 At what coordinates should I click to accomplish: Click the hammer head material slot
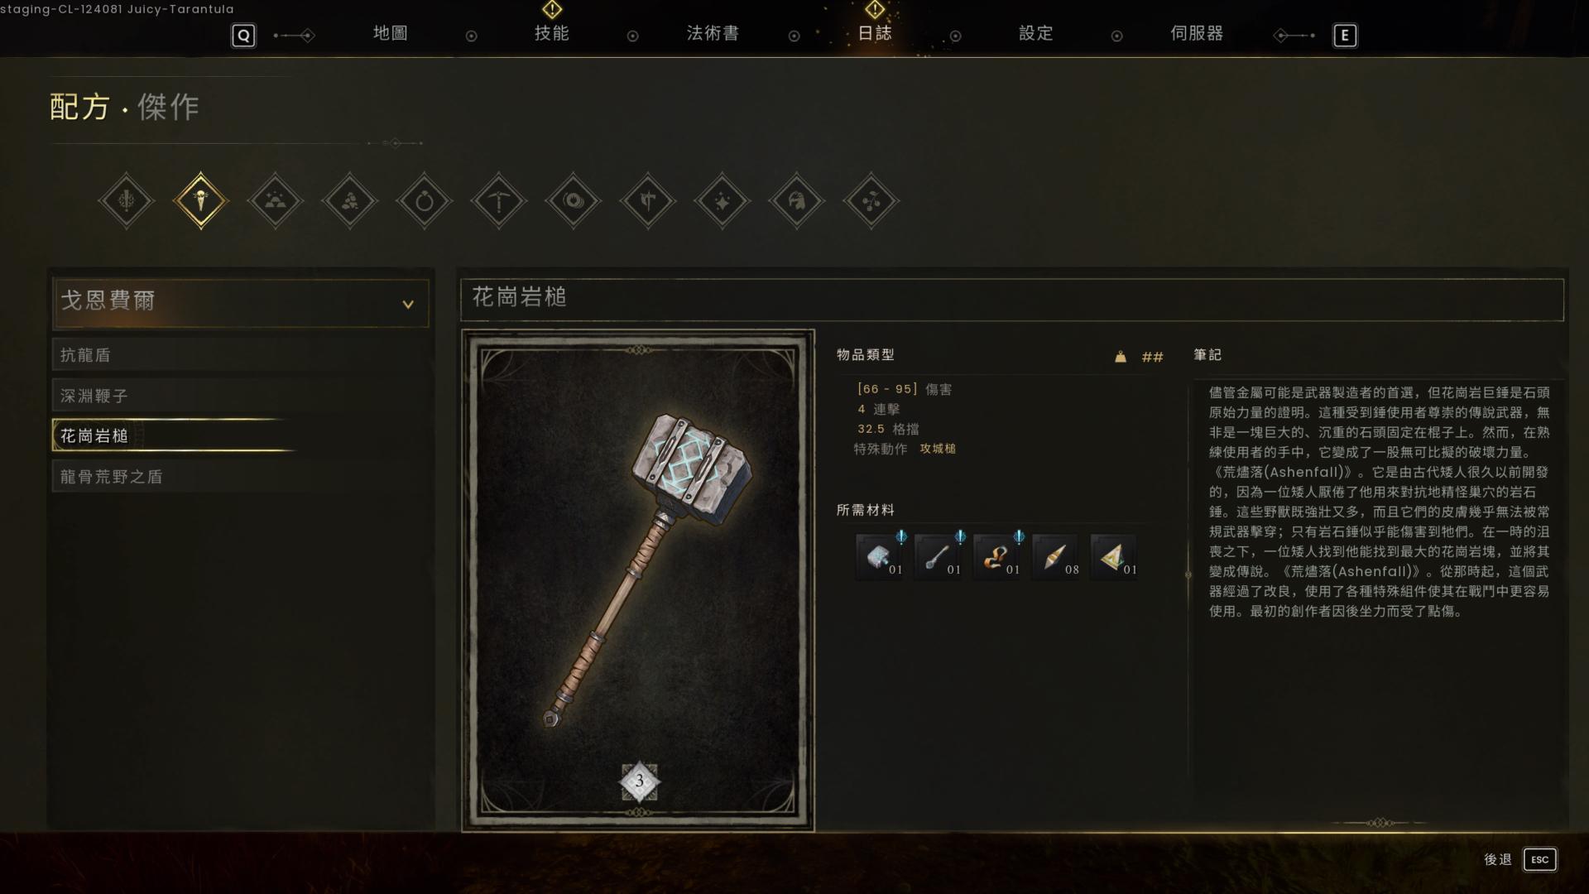pos(881,556)
